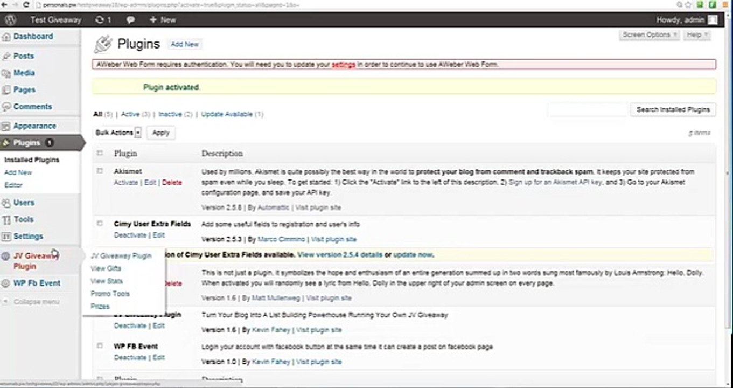Screen dimensions: 733x388
Task: Click the Collapse menu arrow icon
Action: click(x=6, y=302)
